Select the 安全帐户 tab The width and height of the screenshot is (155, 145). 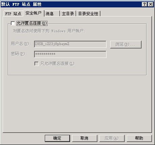click(x=33, y=13)
